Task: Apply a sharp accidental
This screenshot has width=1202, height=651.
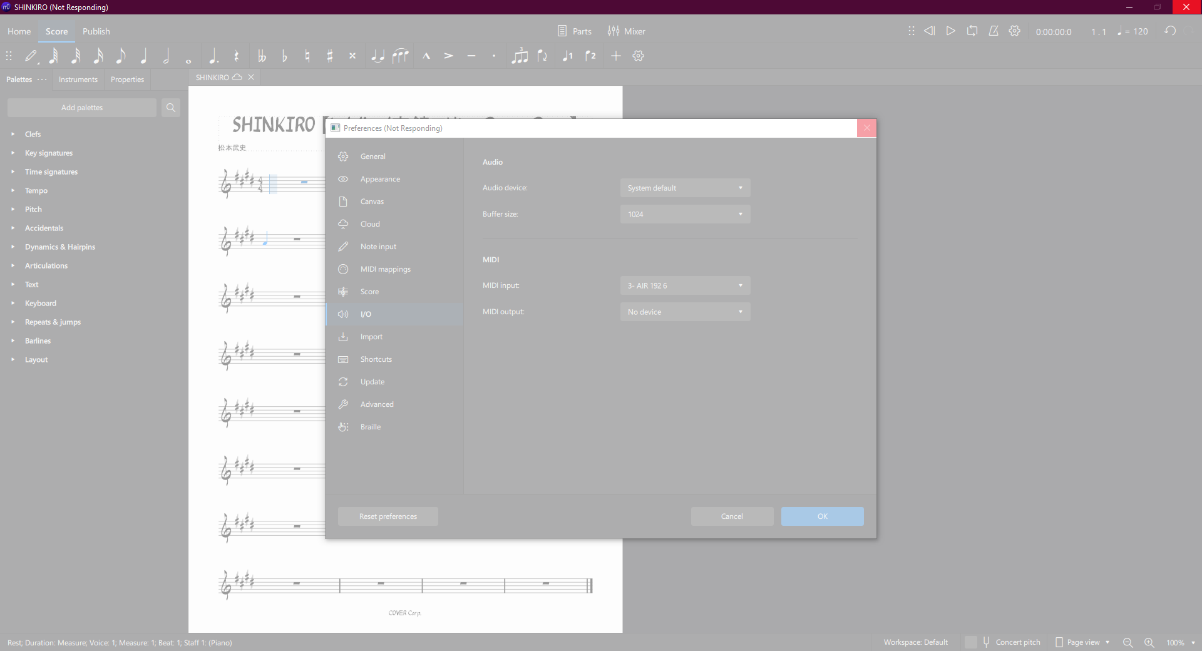Action: coord(330,56)
